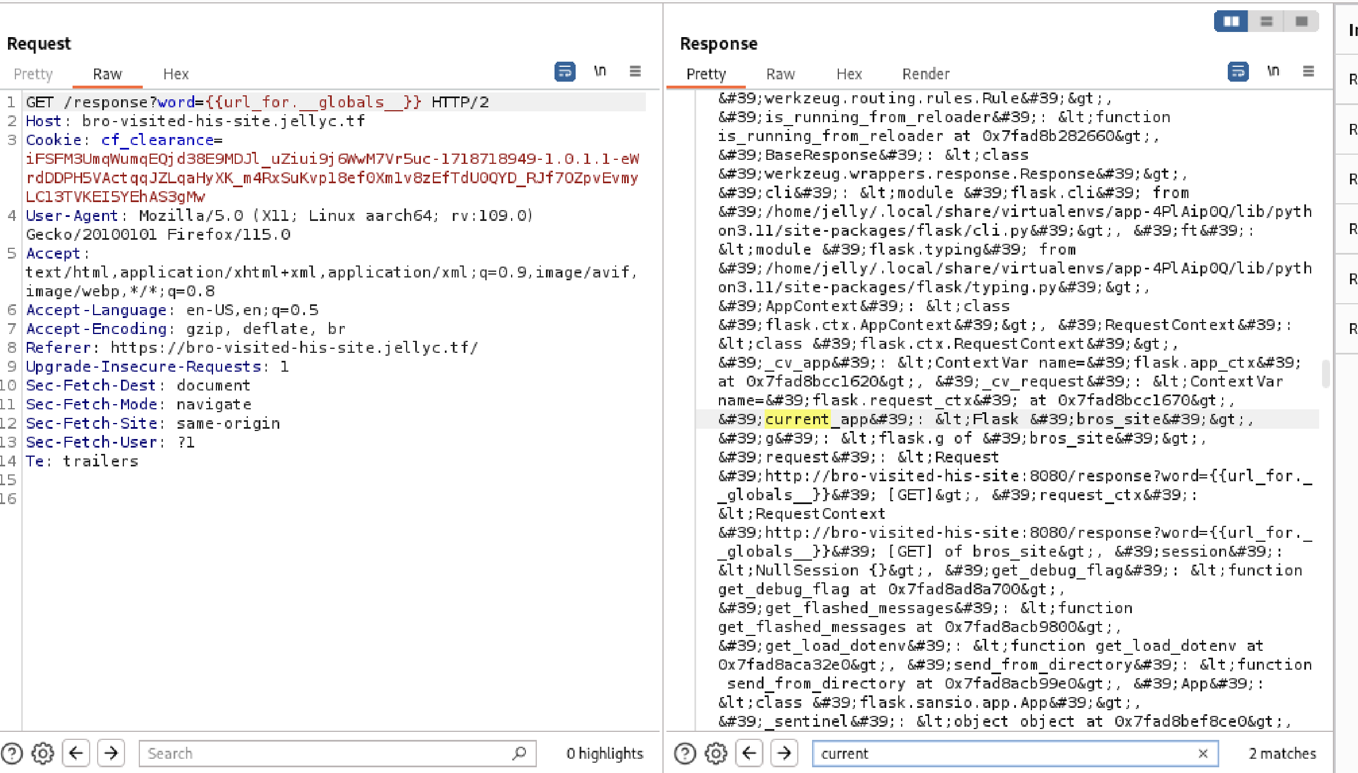Image resolution: width=1358 pixels, height=773 pixels.
Task: Toggle word wrap icon in Response panel
Action: pos(1238,71)
